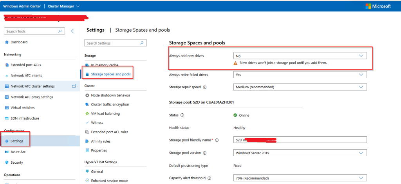Viewport: 401px width, 184px height.
Task: Open Node shutdown behavior settings
Action: pyautogui.click(x=110, y=95)
